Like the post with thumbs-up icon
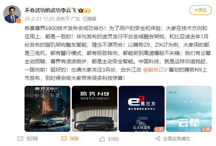This screenshot has width=216, height=146. click(x=102, y=139)
